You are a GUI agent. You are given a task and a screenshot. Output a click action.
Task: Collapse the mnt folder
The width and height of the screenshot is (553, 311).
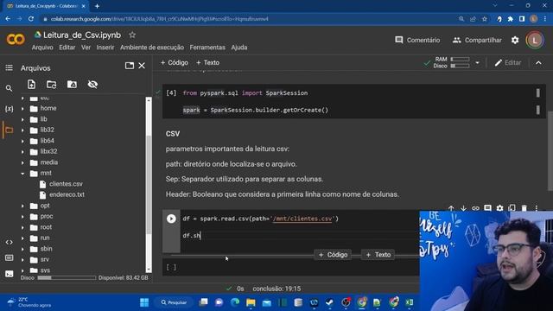point(23,174)
